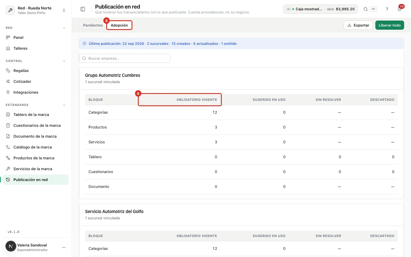Click the Regalías coins icon
This screenshot has height=257, width=411.
tap(8, 71)
